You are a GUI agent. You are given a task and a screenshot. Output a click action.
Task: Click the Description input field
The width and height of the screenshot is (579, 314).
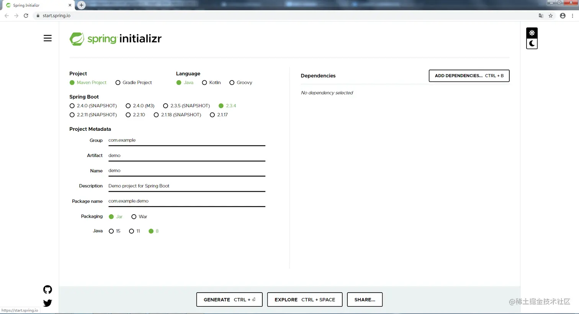187,186
